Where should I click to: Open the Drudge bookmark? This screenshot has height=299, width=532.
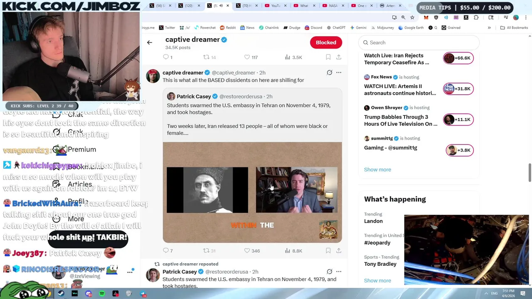(x=292, y=27)
